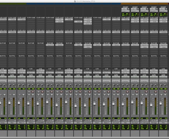The height and width of the screenshot is (139, 169).
Task: Click delay compensation display under Rev 2
Action: pos(22,127)
